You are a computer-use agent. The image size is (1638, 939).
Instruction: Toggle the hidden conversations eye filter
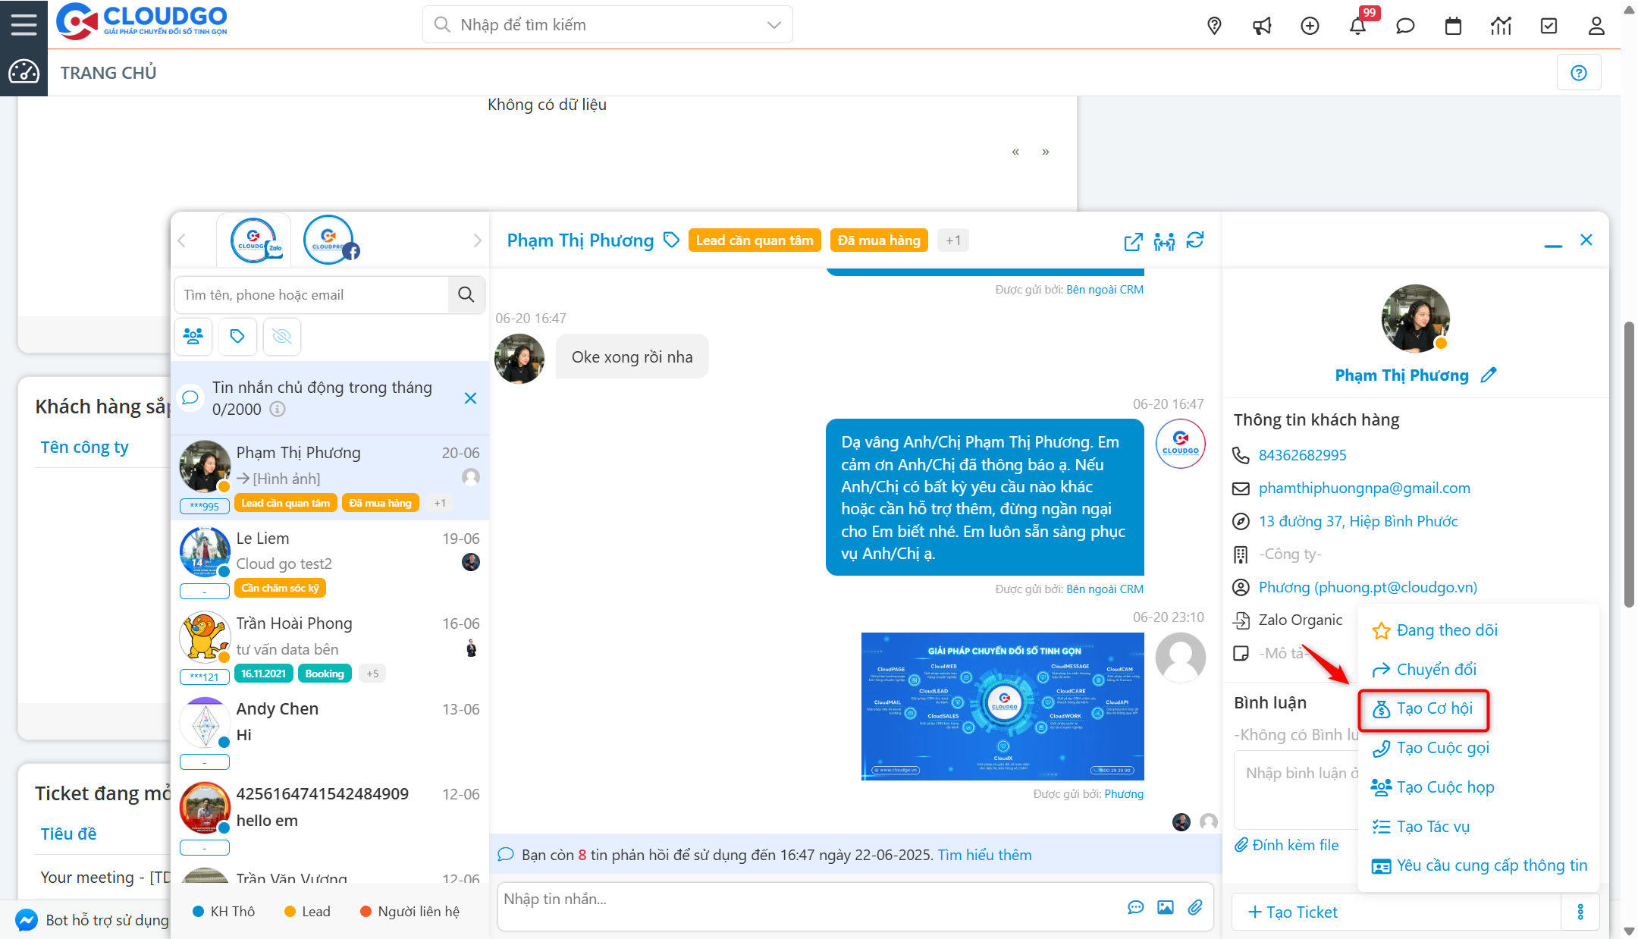[281, 336]
